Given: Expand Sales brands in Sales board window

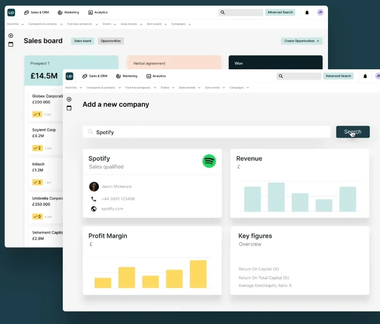Looking at the screenshot, I should [x=132, y=24].
